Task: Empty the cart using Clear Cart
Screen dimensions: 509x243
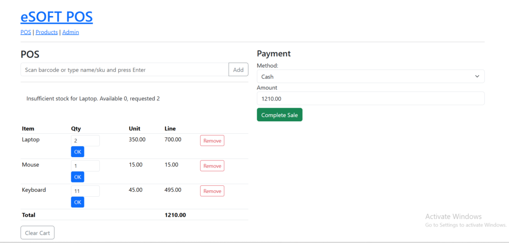Action: click(x=37, y=233)
